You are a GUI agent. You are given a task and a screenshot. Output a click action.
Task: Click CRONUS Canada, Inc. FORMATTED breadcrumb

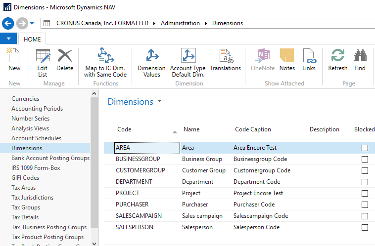(x=102, y=23)
